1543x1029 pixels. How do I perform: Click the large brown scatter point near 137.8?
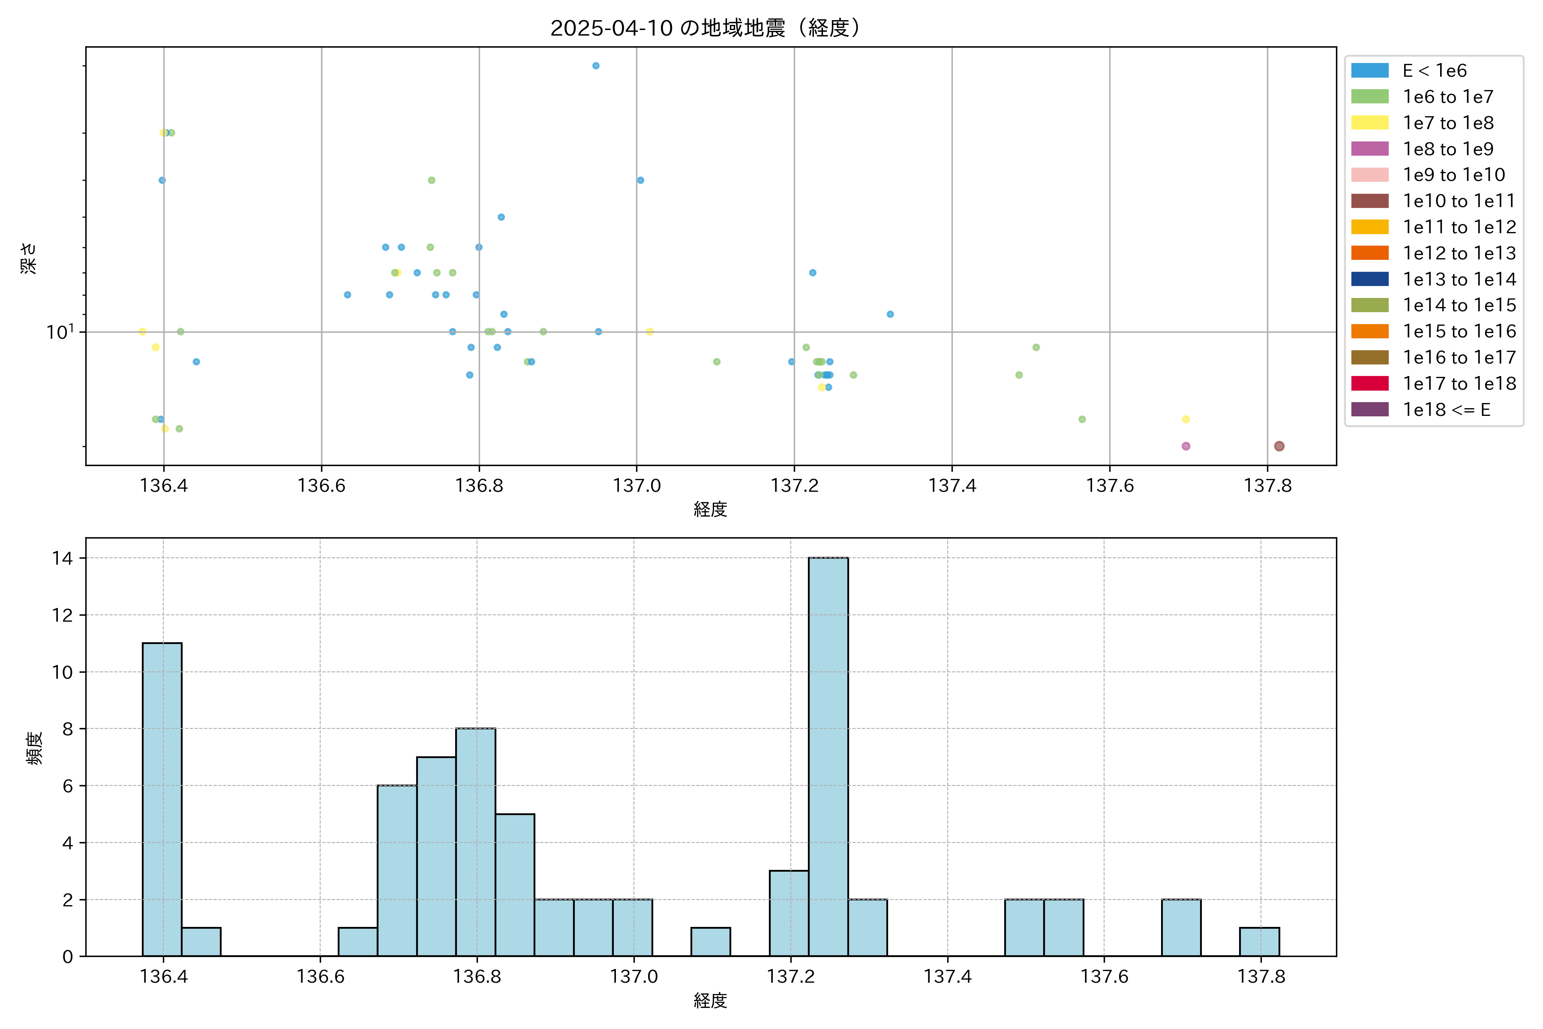(1279, 446)
